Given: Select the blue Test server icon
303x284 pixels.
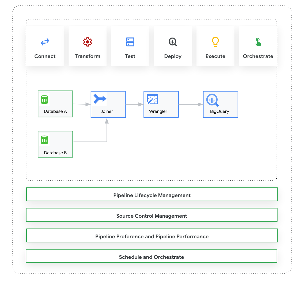Looking at the screenshot, I should pyautogui.click(x=130, y=42).
